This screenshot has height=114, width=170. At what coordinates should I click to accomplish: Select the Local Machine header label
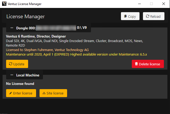click(28, 75)
